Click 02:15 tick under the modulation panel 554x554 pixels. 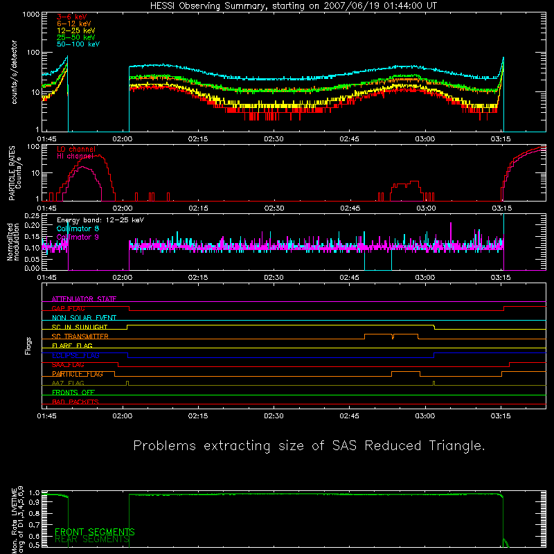[x=198, y=278]
